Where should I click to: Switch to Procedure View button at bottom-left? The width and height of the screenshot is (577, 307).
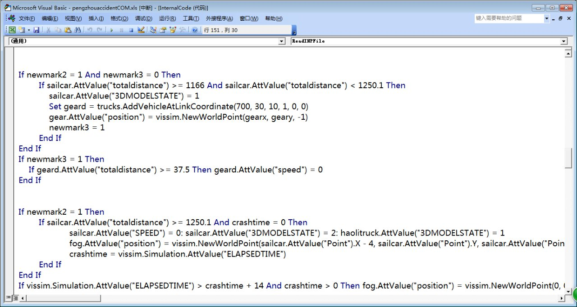point(9,298)
